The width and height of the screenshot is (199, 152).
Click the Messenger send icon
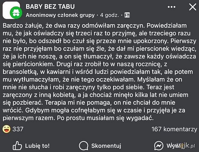[159, 145]
